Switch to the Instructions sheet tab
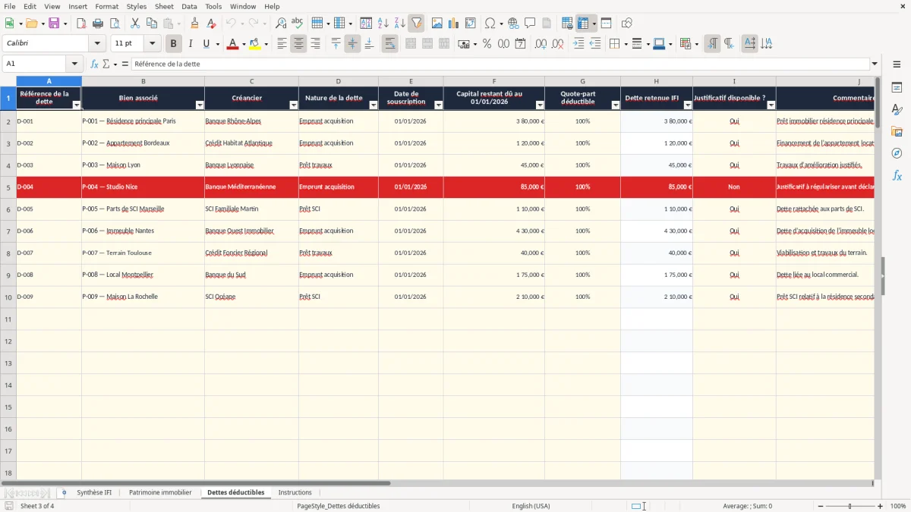 (295, 493)
